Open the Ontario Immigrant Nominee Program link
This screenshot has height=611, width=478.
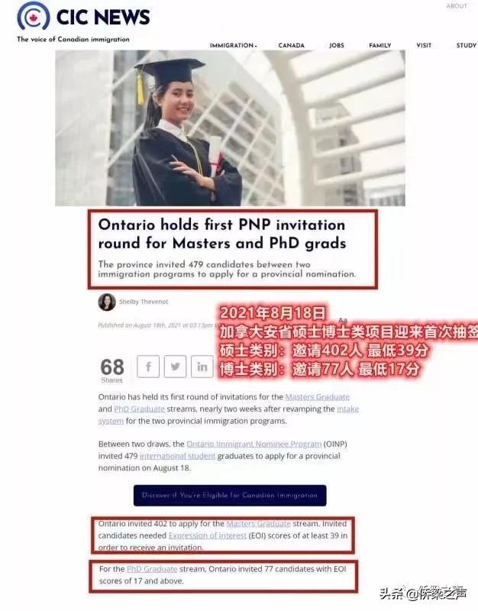point(254,444)
